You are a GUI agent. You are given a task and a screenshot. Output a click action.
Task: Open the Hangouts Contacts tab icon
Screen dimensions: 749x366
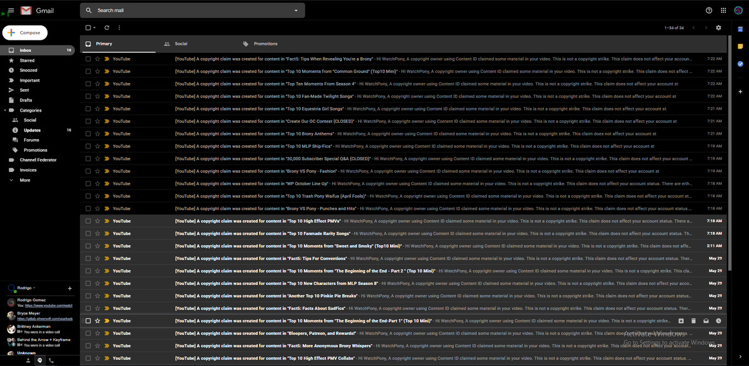pyautogui.click(x=28, y=360)
